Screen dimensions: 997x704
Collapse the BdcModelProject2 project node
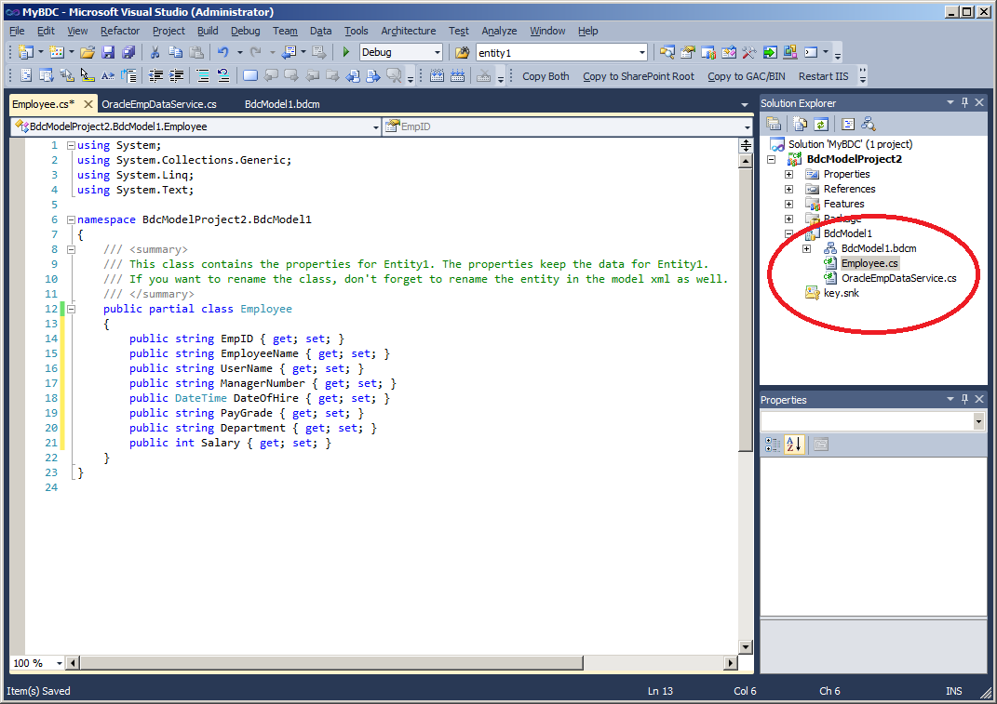click(x=771, y=158)
